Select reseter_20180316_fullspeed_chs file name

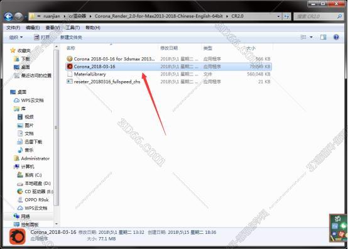point(107,82)
